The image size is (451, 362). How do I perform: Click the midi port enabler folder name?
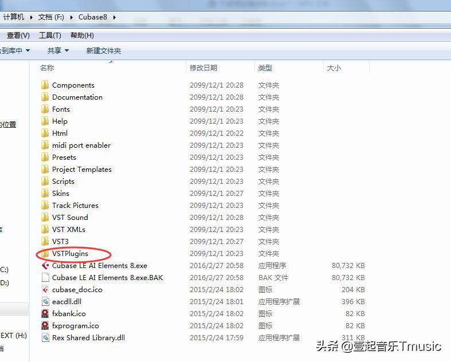point(81,145)
